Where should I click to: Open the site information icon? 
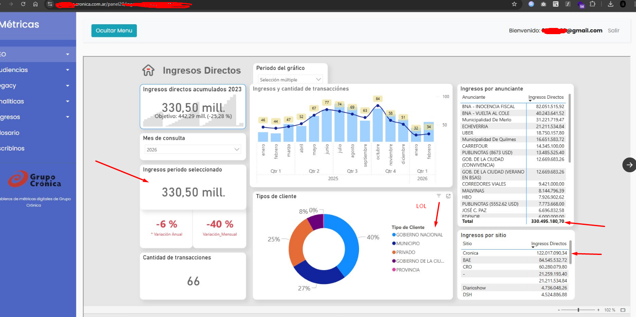[50, 4]
